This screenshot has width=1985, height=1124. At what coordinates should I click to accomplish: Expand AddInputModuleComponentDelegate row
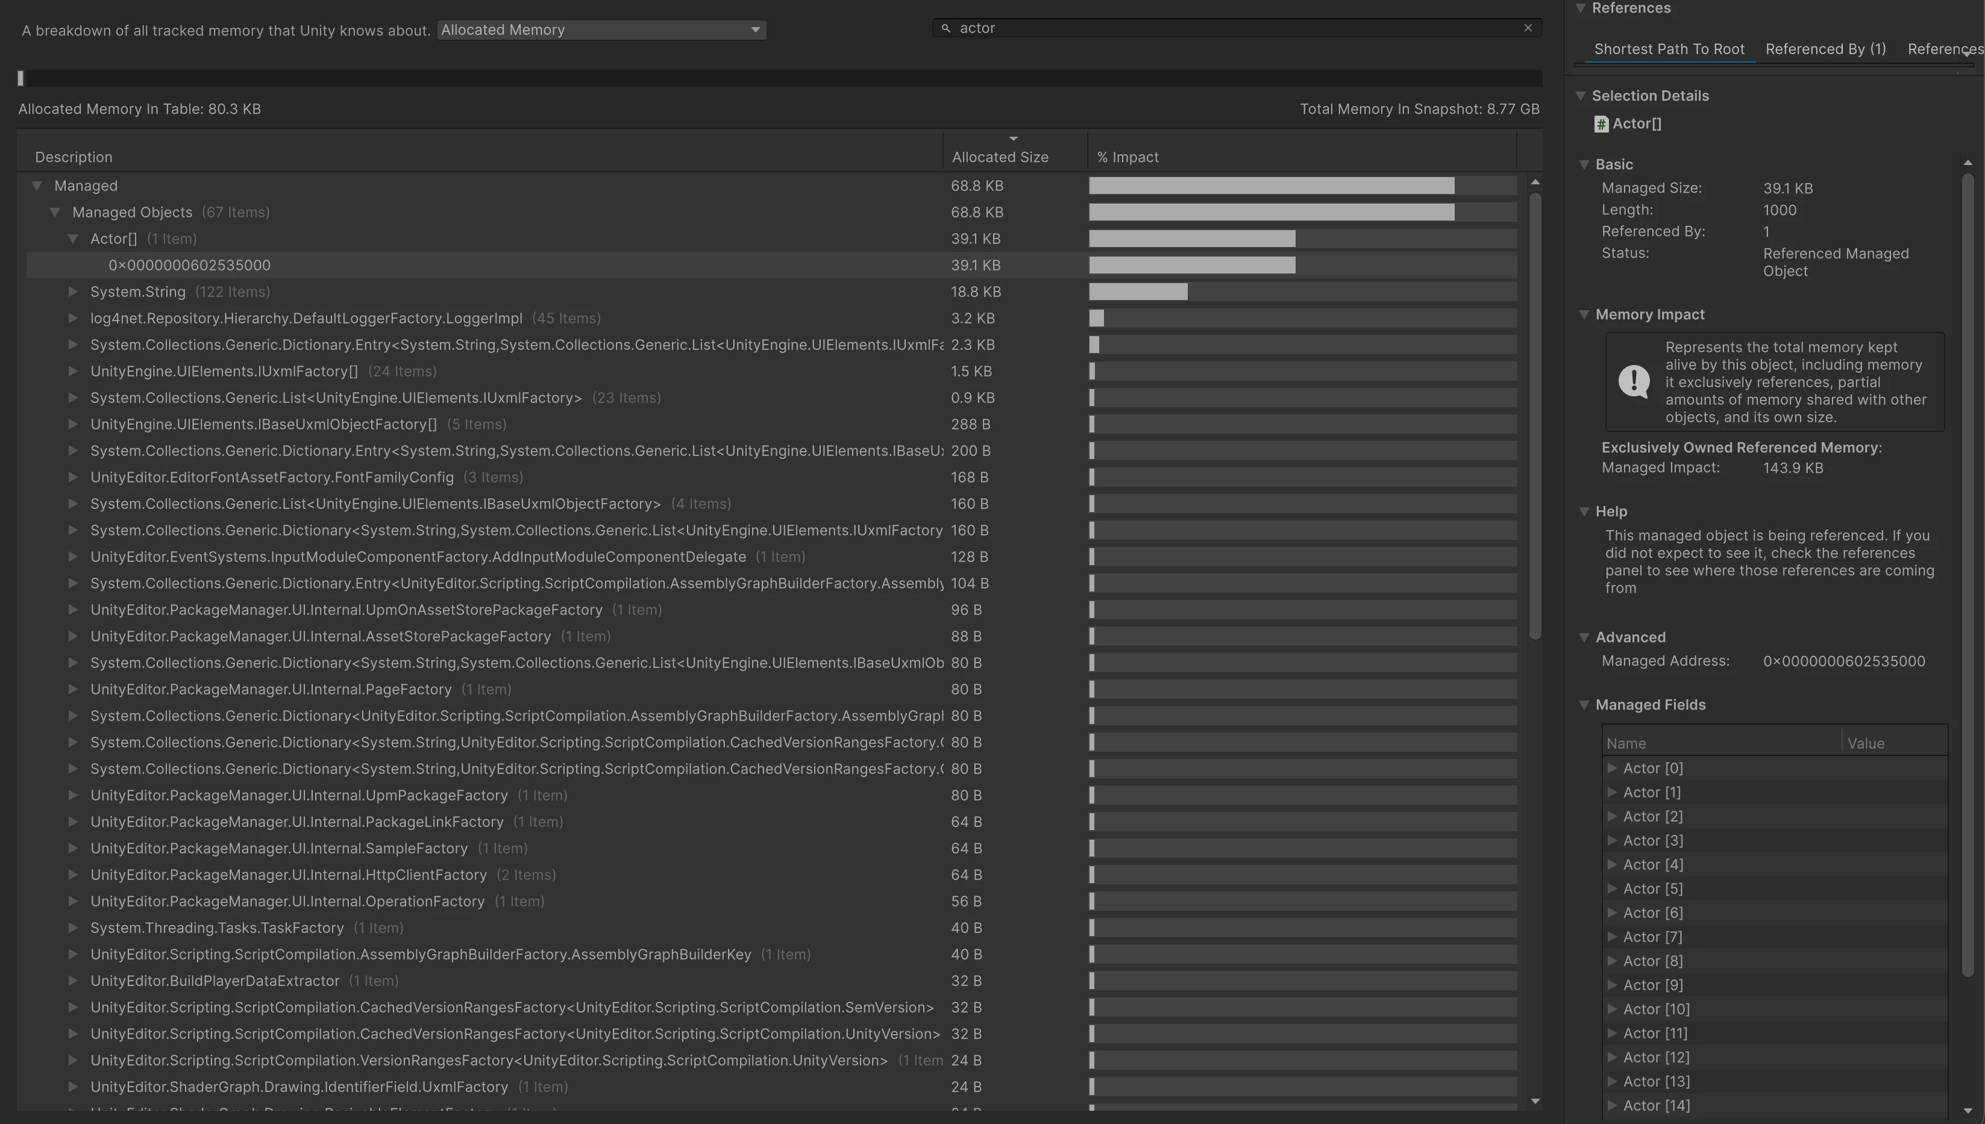pos(72,557)
